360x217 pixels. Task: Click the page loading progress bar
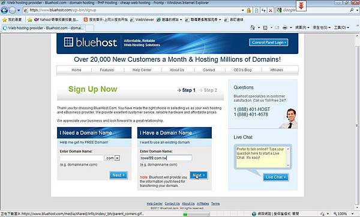(x=196, y=214)
